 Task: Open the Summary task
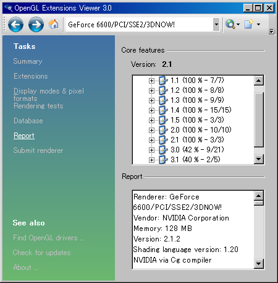click(28, 61)
